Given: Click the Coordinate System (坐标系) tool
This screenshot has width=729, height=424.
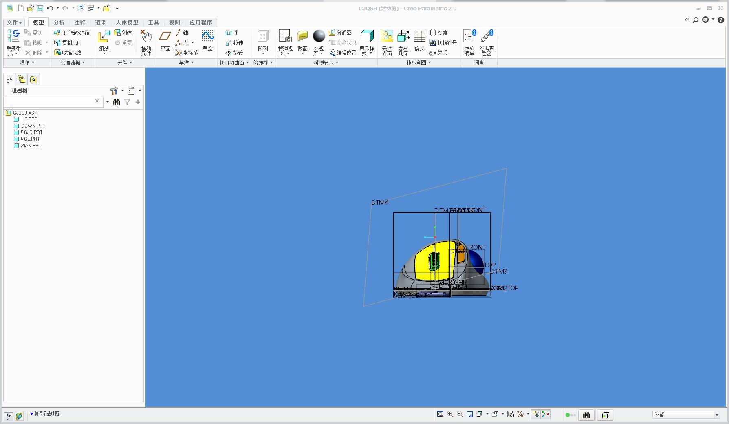Looking at the screenshot, I should (187, 53).
